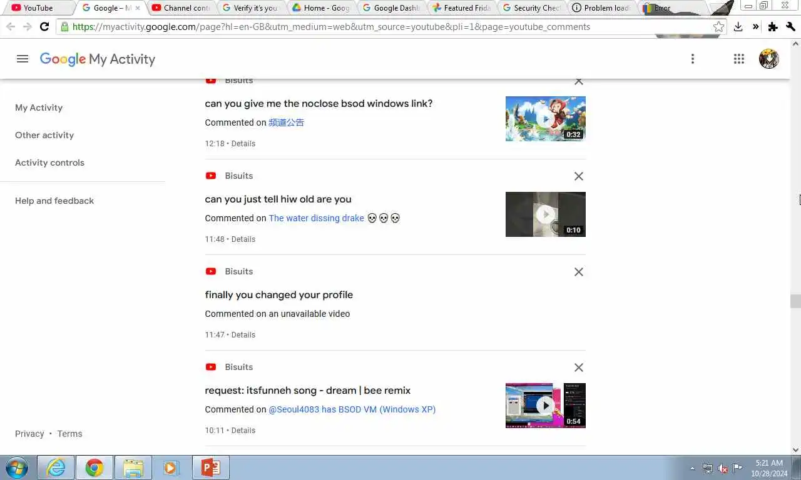Click YouTube icon beside Bisuits at 10:11 entry
The height and width of the screenshot is (480, 801).
click(211, 367)
